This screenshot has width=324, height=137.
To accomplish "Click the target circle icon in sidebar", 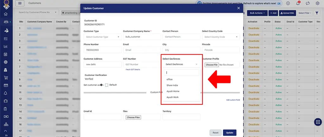I will click(6, 62).
